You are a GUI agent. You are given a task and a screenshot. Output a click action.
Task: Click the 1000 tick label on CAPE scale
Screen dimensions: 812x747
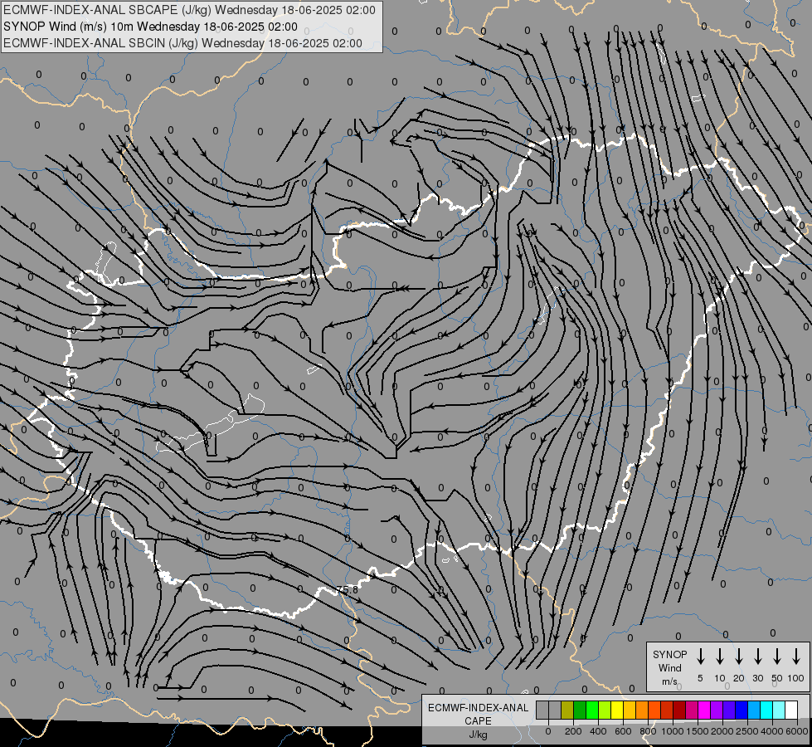[x=673, y=731]
